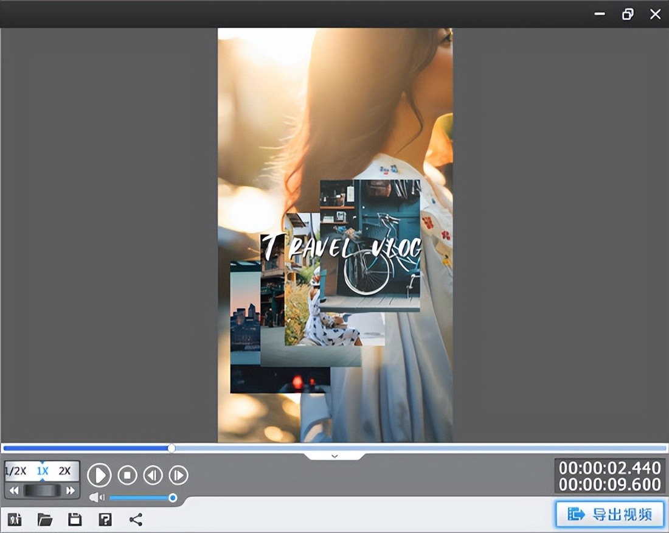Image resolution: width=669 pixels, height=533 pixels.
Task: Click the share icon
Action: (x=136, y=519)
